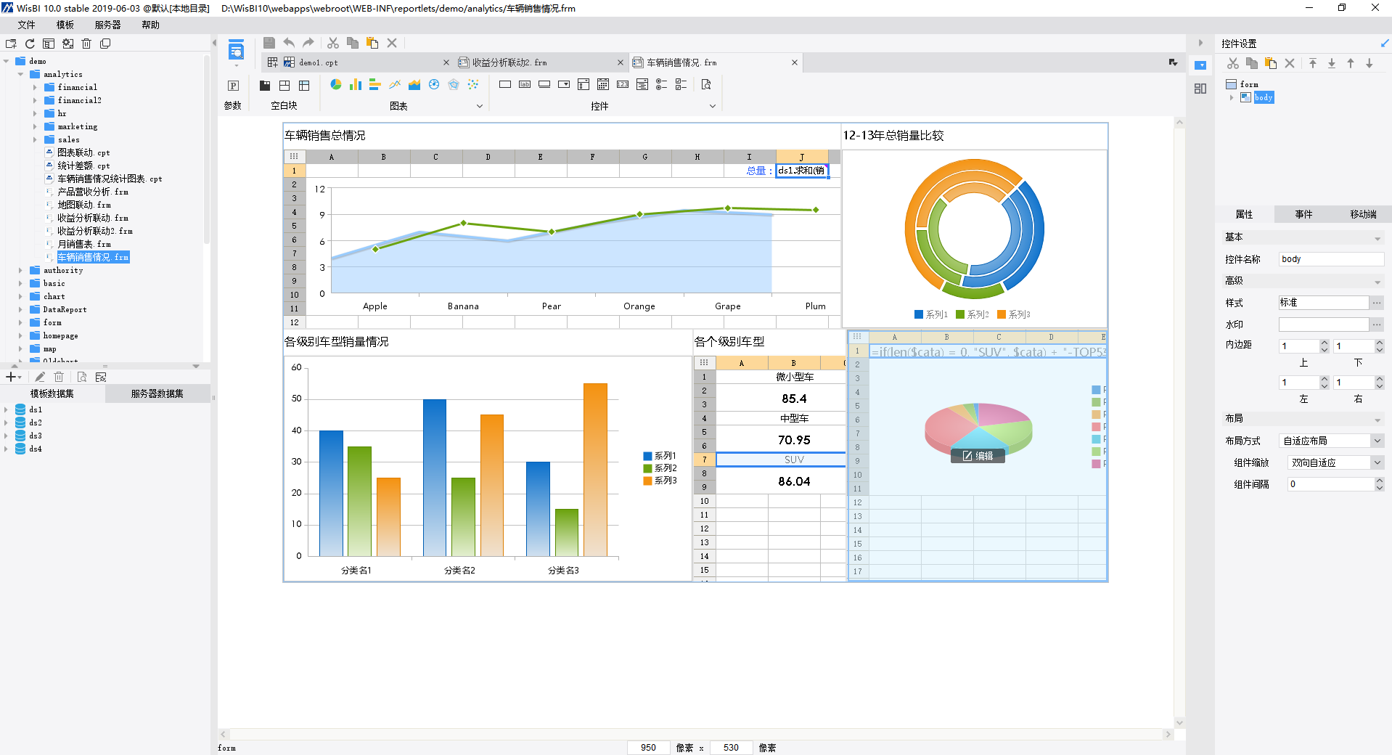This screenshot has height=755, width=1392.
Task: Collapse the analytics folder
Action: tap(20, 74)
